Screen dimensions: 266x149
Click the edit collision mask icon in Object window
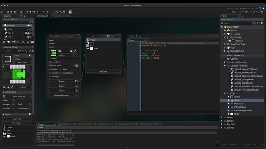[x=76, y=65]
